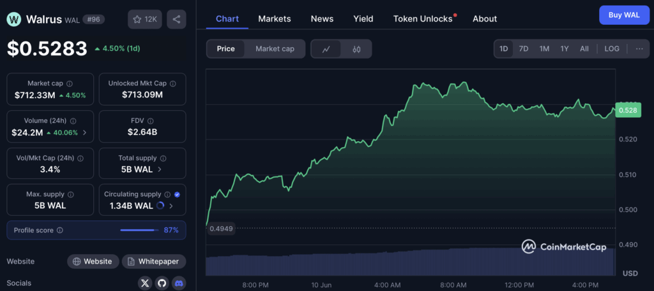Click the Buy WAL button
This screenshot has width=654, height=291.
(x=624, y=15)
